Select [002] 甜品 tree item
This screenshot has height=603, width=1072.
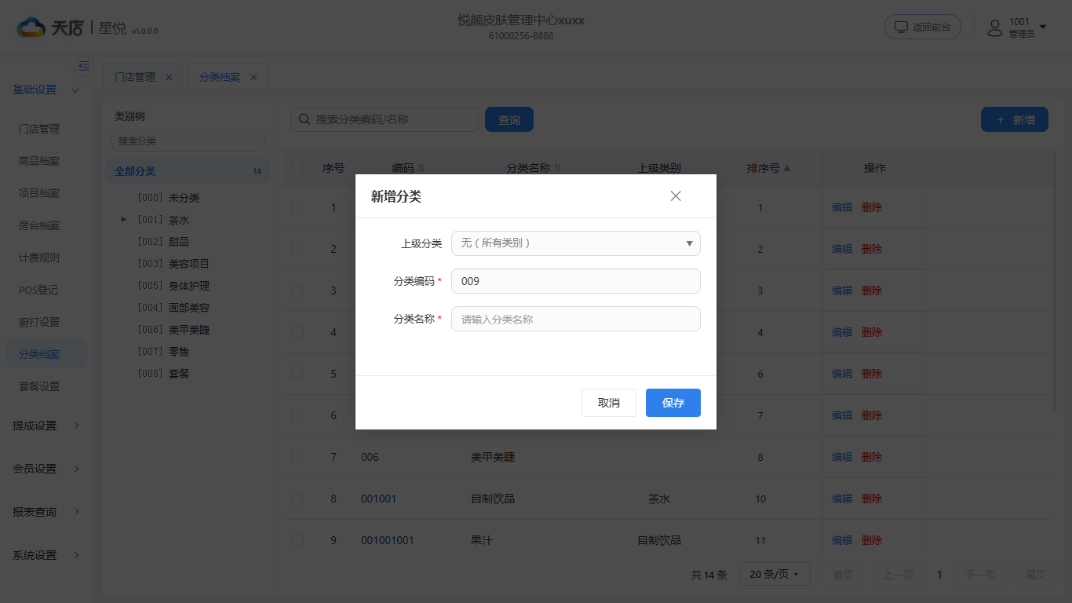point(163,242)
